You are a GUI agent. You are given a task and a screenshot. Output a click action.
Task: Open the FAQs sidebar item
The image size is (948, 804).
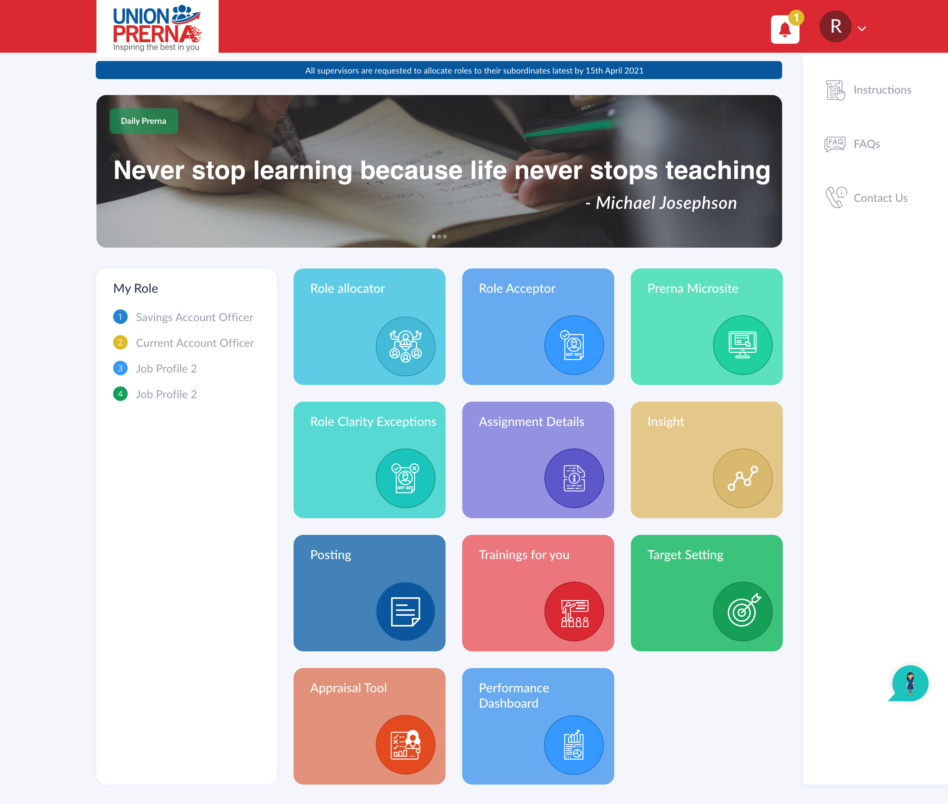(x=866, y=144)
